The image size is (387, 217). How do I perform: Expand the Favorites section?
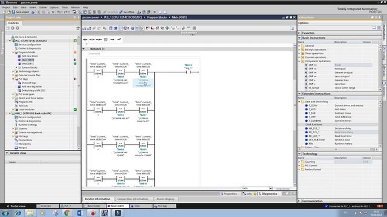point(299,33)
